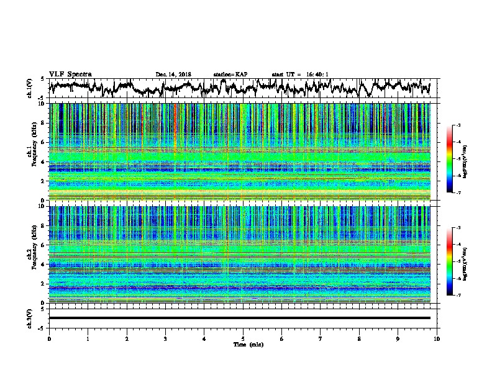Click the time axis tick label "9"
492x380 pixels.
398,339
